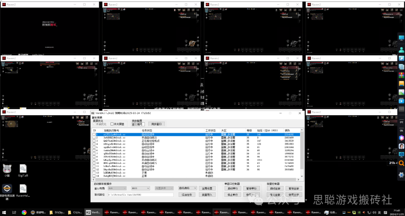Launch the 奇游电竞加速器 desktop icon
Screen dimensions: 405x216
coord(7,189)
